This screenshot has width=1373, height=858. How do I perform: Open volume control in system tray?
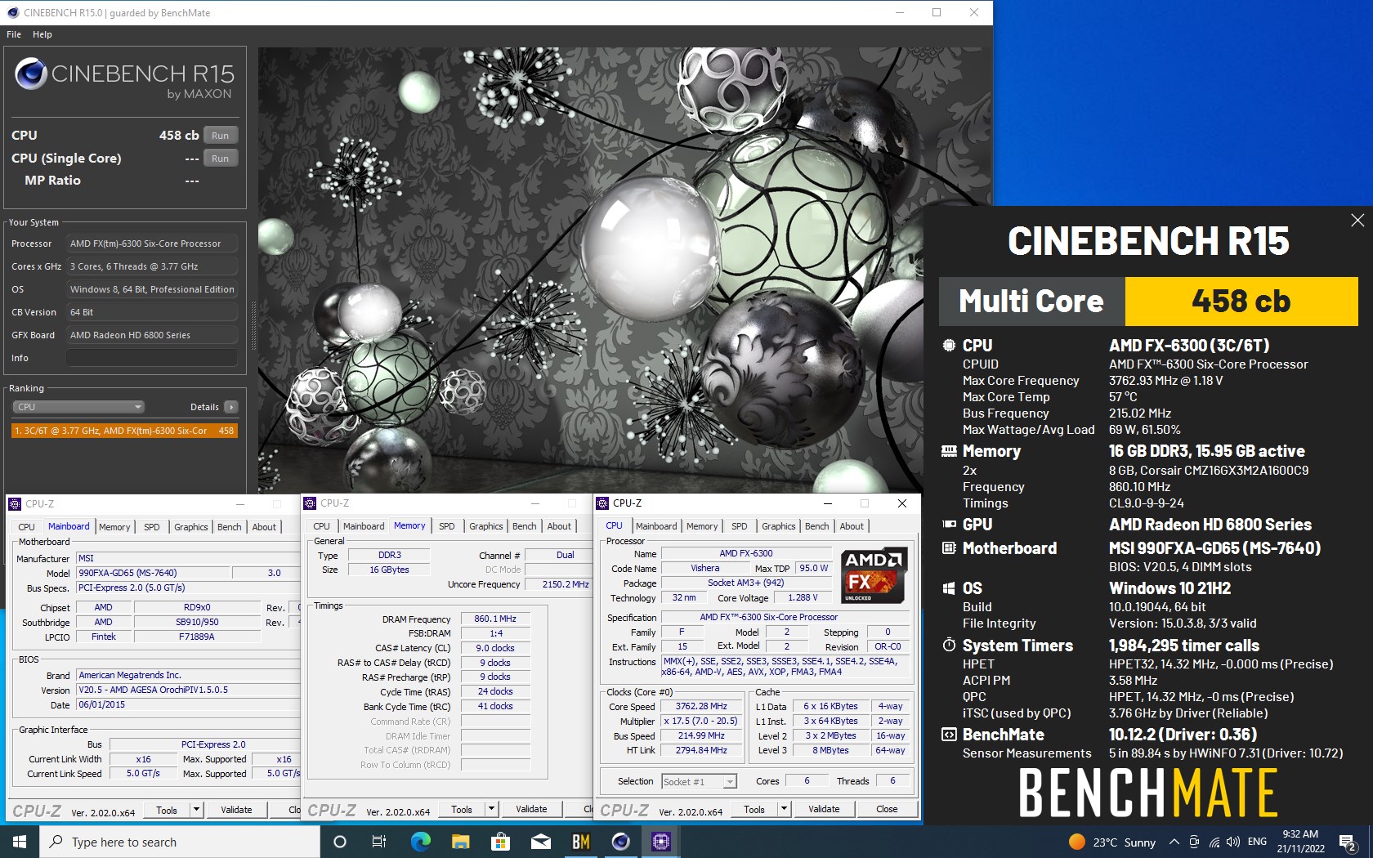pyautogui.click(x=1233, y=842)
